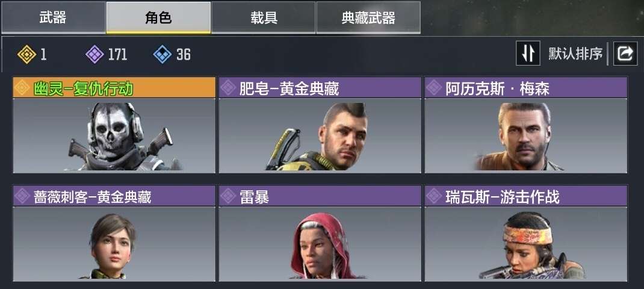The height and width of the screenshot is (289, 644).
Task: Select the 幽灵-复仇行动 character portrait
Action: pos(114,135)
